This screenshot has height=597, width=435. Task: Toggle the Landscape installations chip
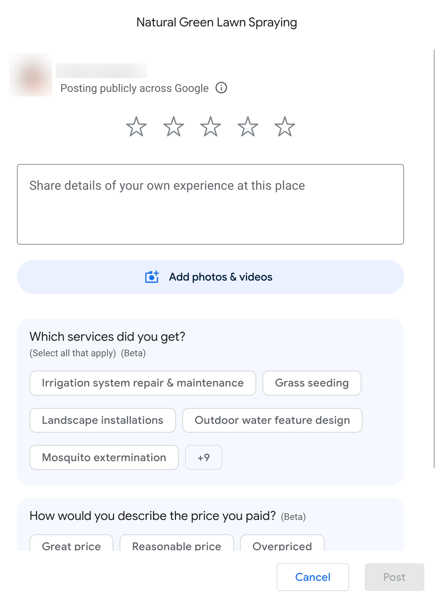click(x=102, y=420)
